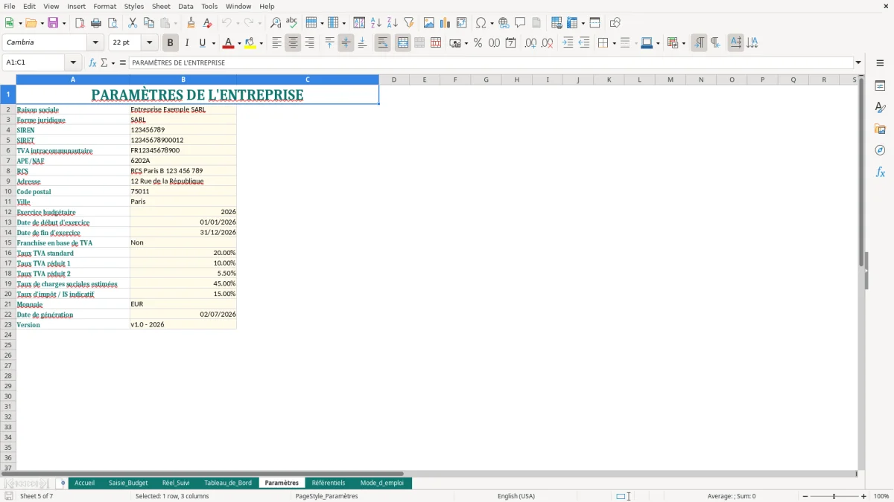
Task: Save the document using the Save icon
Action: pyautogui.click(x=52, y=23)
